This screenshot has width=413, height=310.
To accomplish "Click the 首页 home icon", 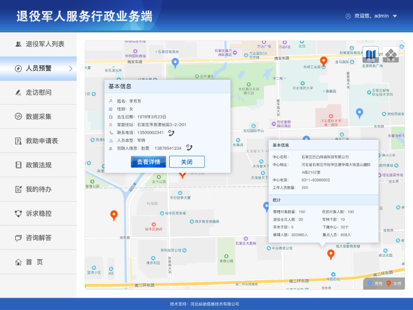I will pyautogui.click(x=18, y=262).
